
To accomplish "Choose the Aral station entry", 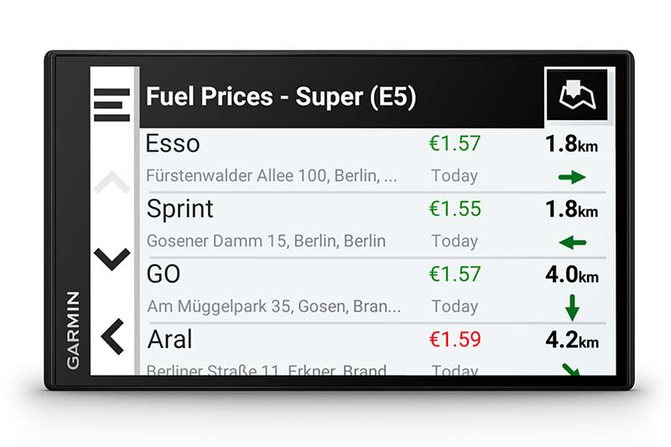I will point(169,340).
